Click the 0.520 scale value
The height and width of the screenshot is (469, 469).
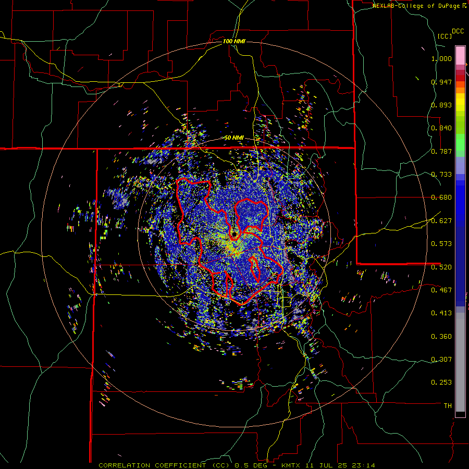point(441,267)
